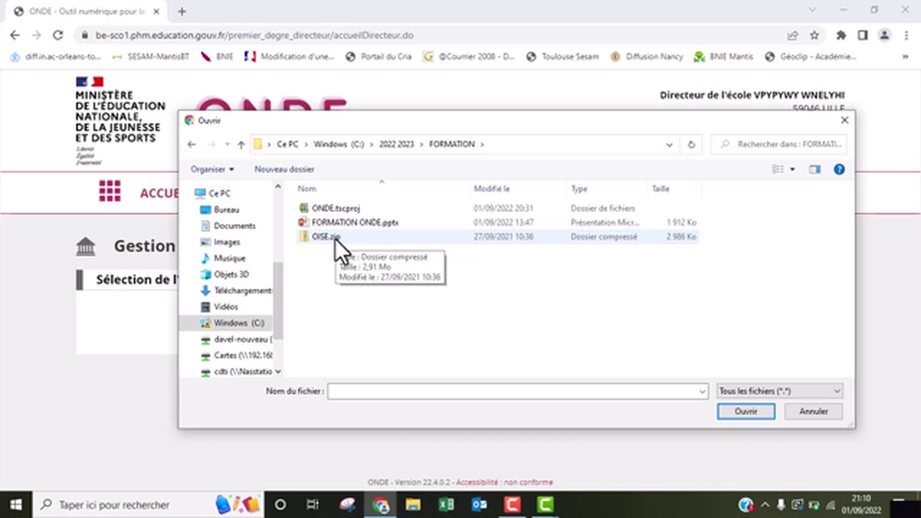This screenshot has height=518, width=921.
Task: Sort files by Modifié le column
Action: (x=492, y=189)
